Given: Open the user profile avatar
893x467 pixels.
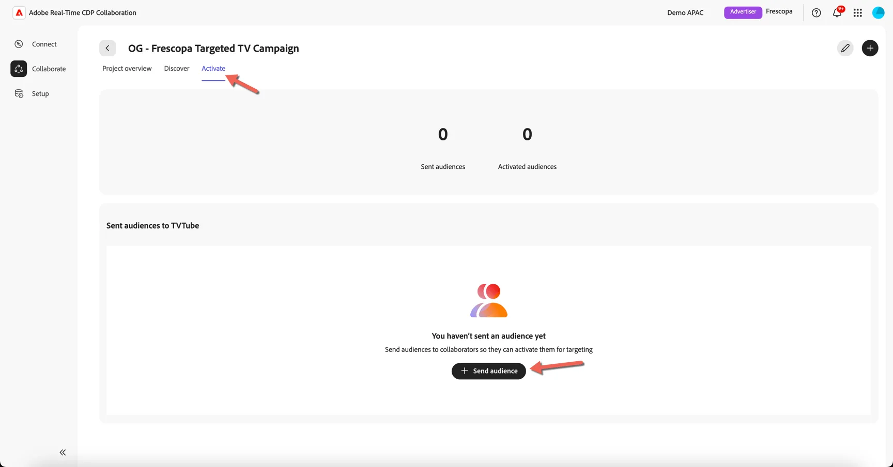Looking at the screenshot, I should pyautogui.click(x=878, y=13).
